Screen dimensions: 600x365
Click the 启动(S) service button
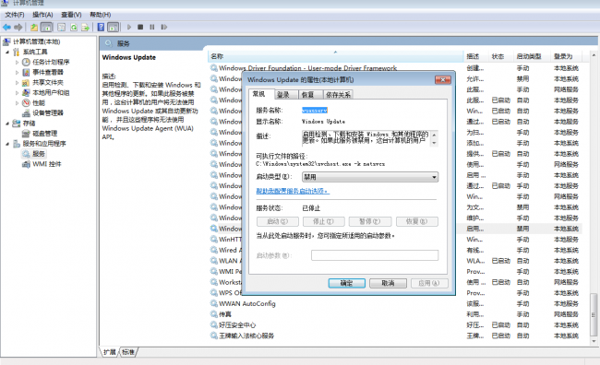pos(278,221)
